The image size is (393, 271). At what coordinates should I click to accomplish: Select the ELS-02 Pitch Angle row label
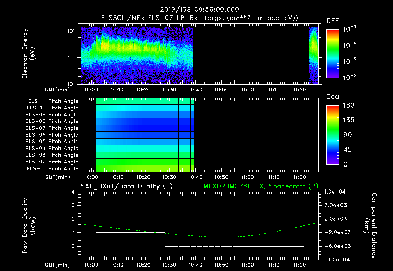[52, 162]
